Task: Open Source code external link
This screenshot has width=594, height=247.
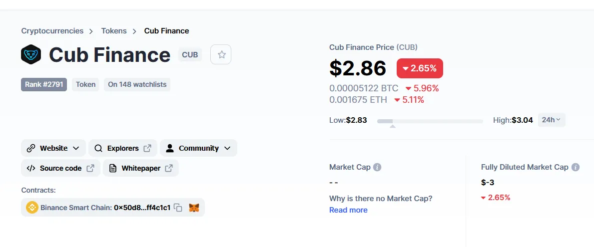Action: [x=60, y=168]
